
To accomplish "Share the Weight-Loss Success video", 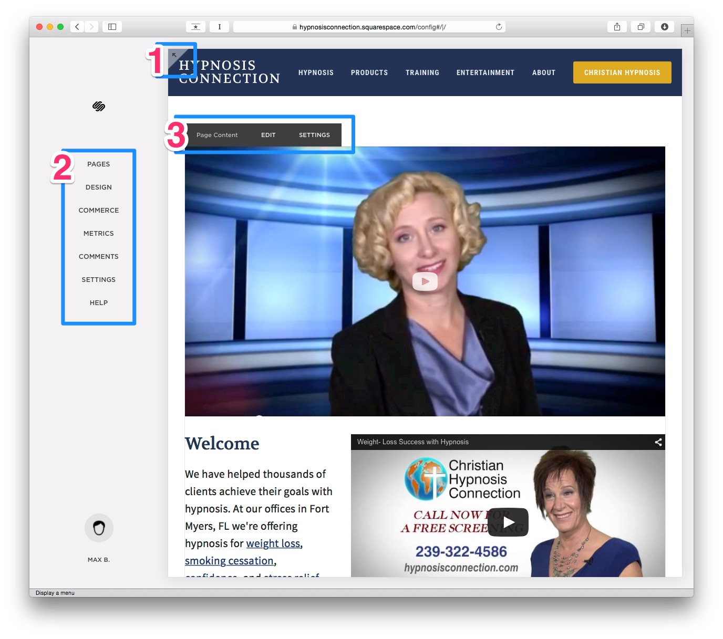I will coord(658,442).
